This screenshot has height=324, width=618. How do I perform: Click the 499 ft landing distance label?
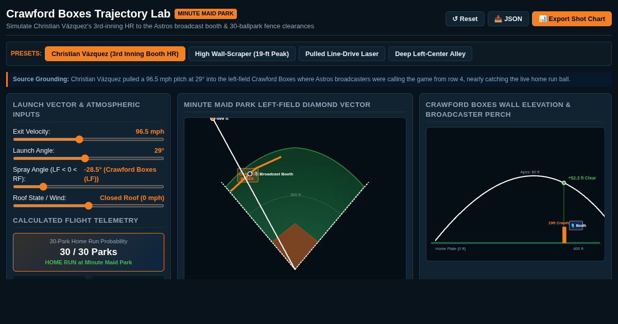(222, 119)
